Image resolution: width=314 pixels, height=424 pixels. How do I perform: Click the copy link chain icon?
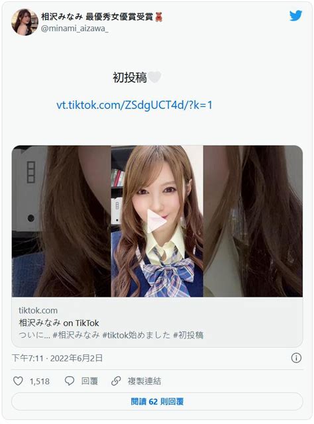(116, 381)
